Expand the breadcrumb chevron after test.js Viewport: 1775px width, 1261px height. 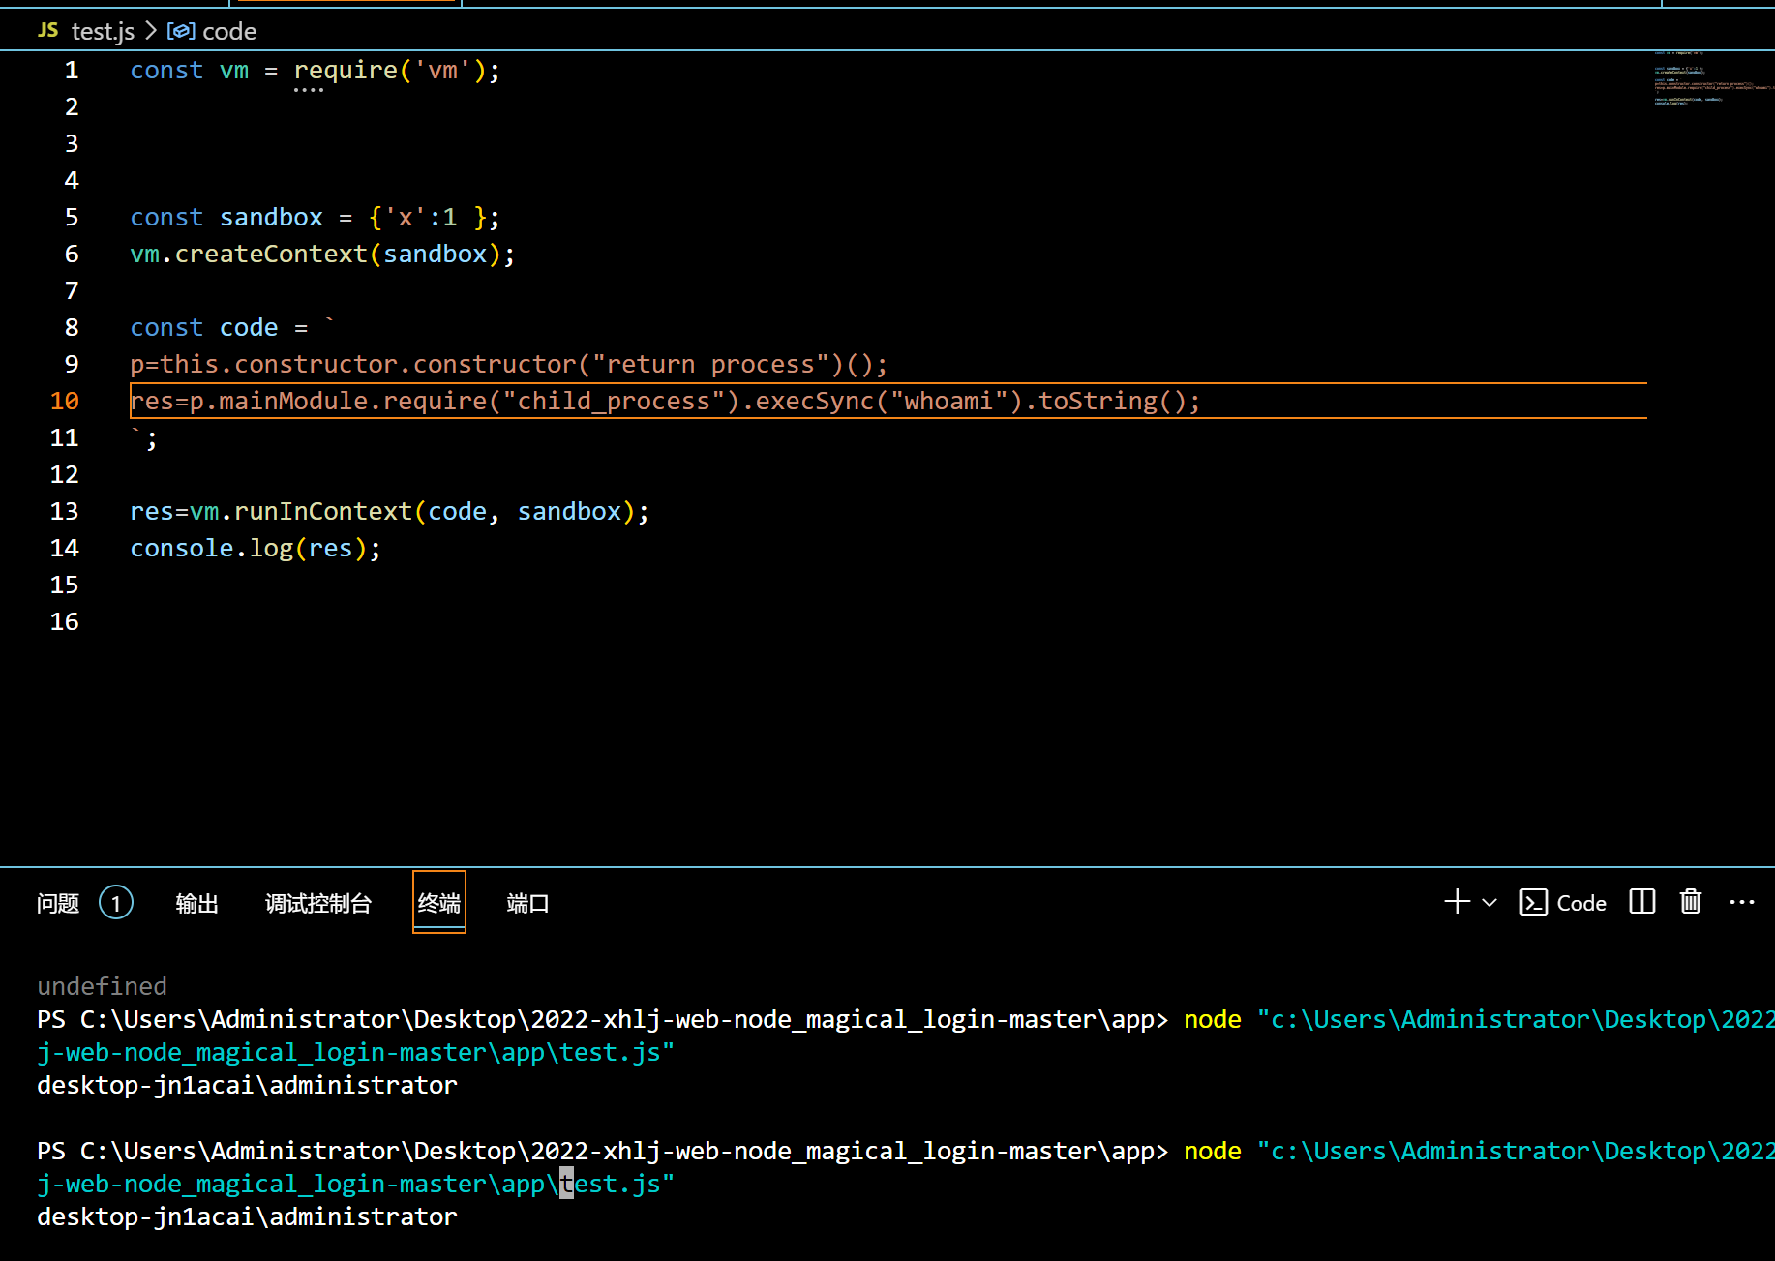(x=151, y=31)
